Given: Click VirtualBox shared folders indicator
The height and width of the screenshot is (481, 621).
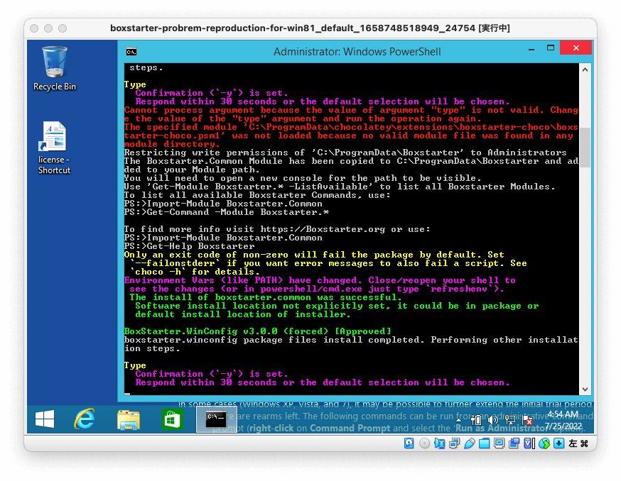Looking at the screenshot, I should pos(484,443).
